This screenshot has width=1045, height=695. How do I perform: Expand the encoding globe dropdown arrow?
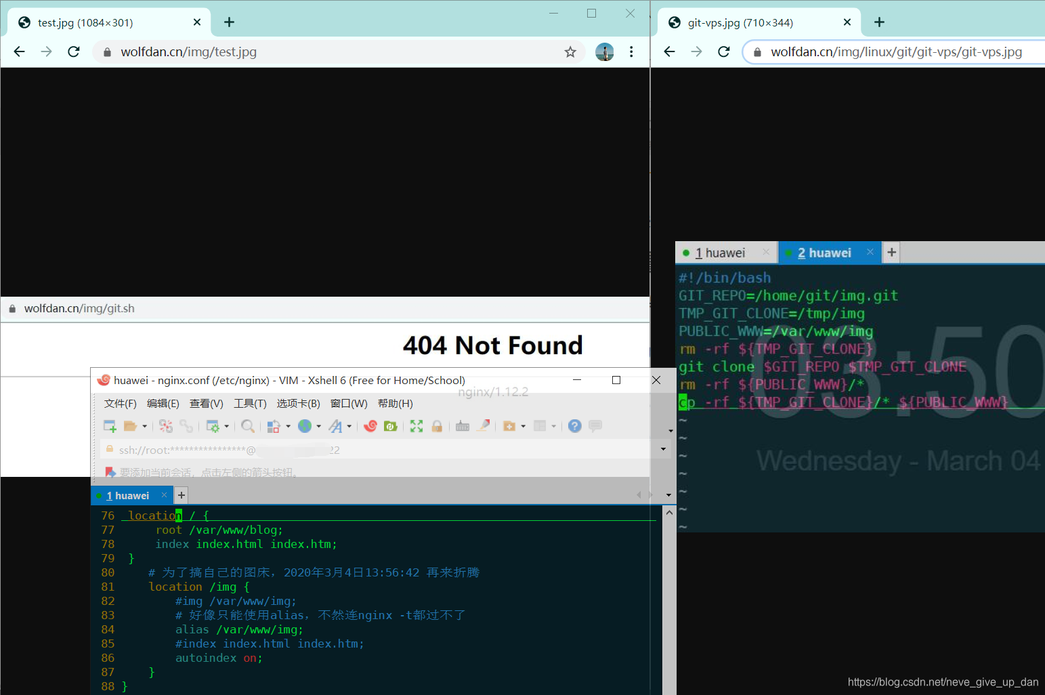[318, 426]
